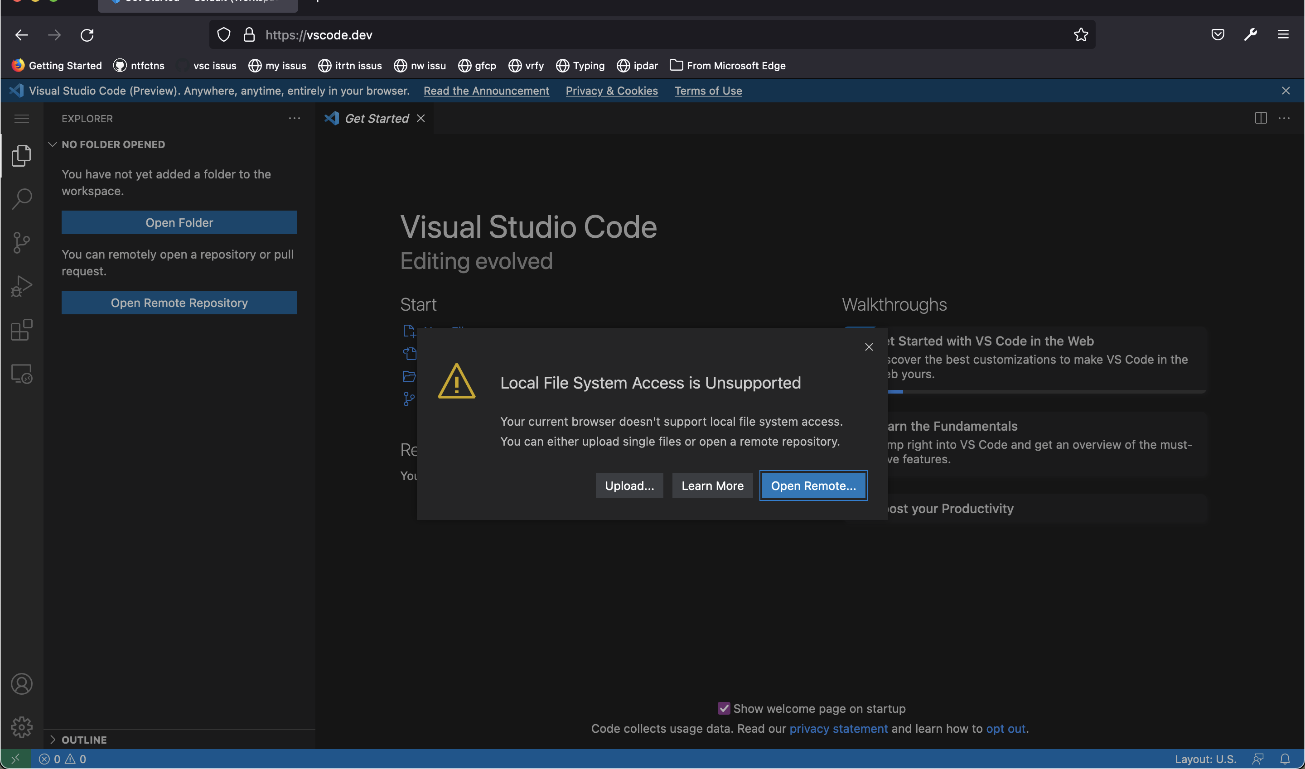Click the split editor right icon
Viewport: 1305px width, 769px height.
pos(1261,118)
